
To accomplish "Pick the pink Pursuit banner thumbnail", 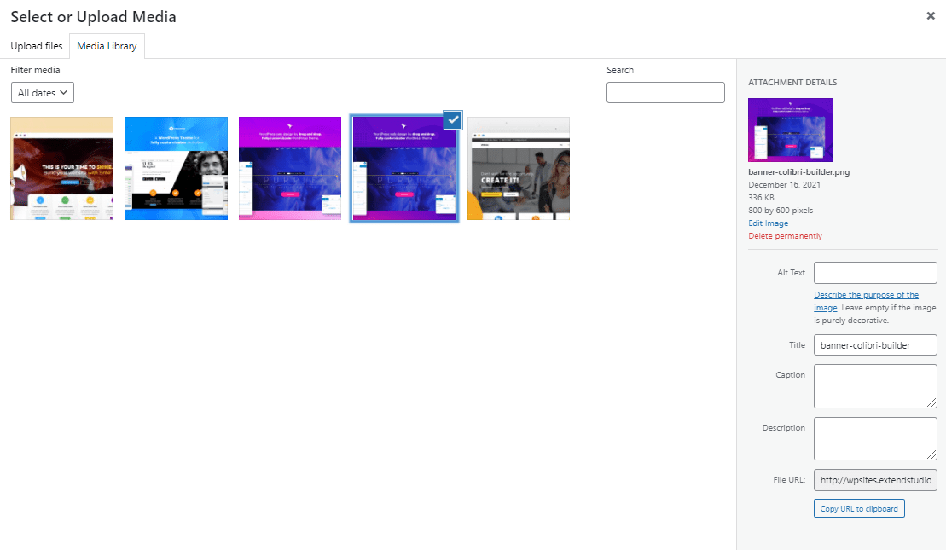I will [x=289, y=168].
